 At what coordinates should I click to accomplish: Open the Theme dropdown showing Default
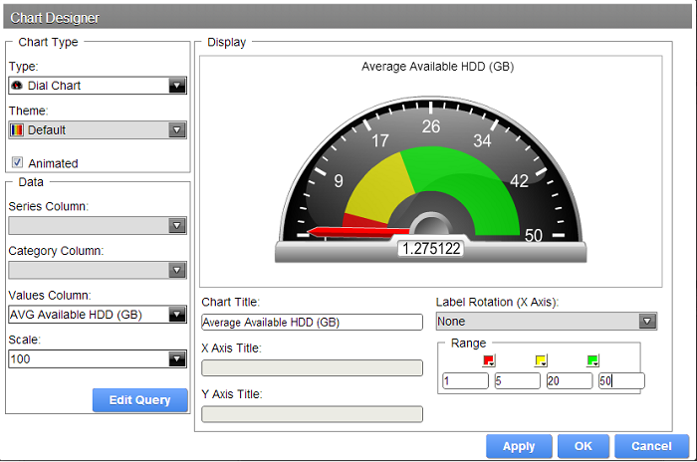[98, 129]
